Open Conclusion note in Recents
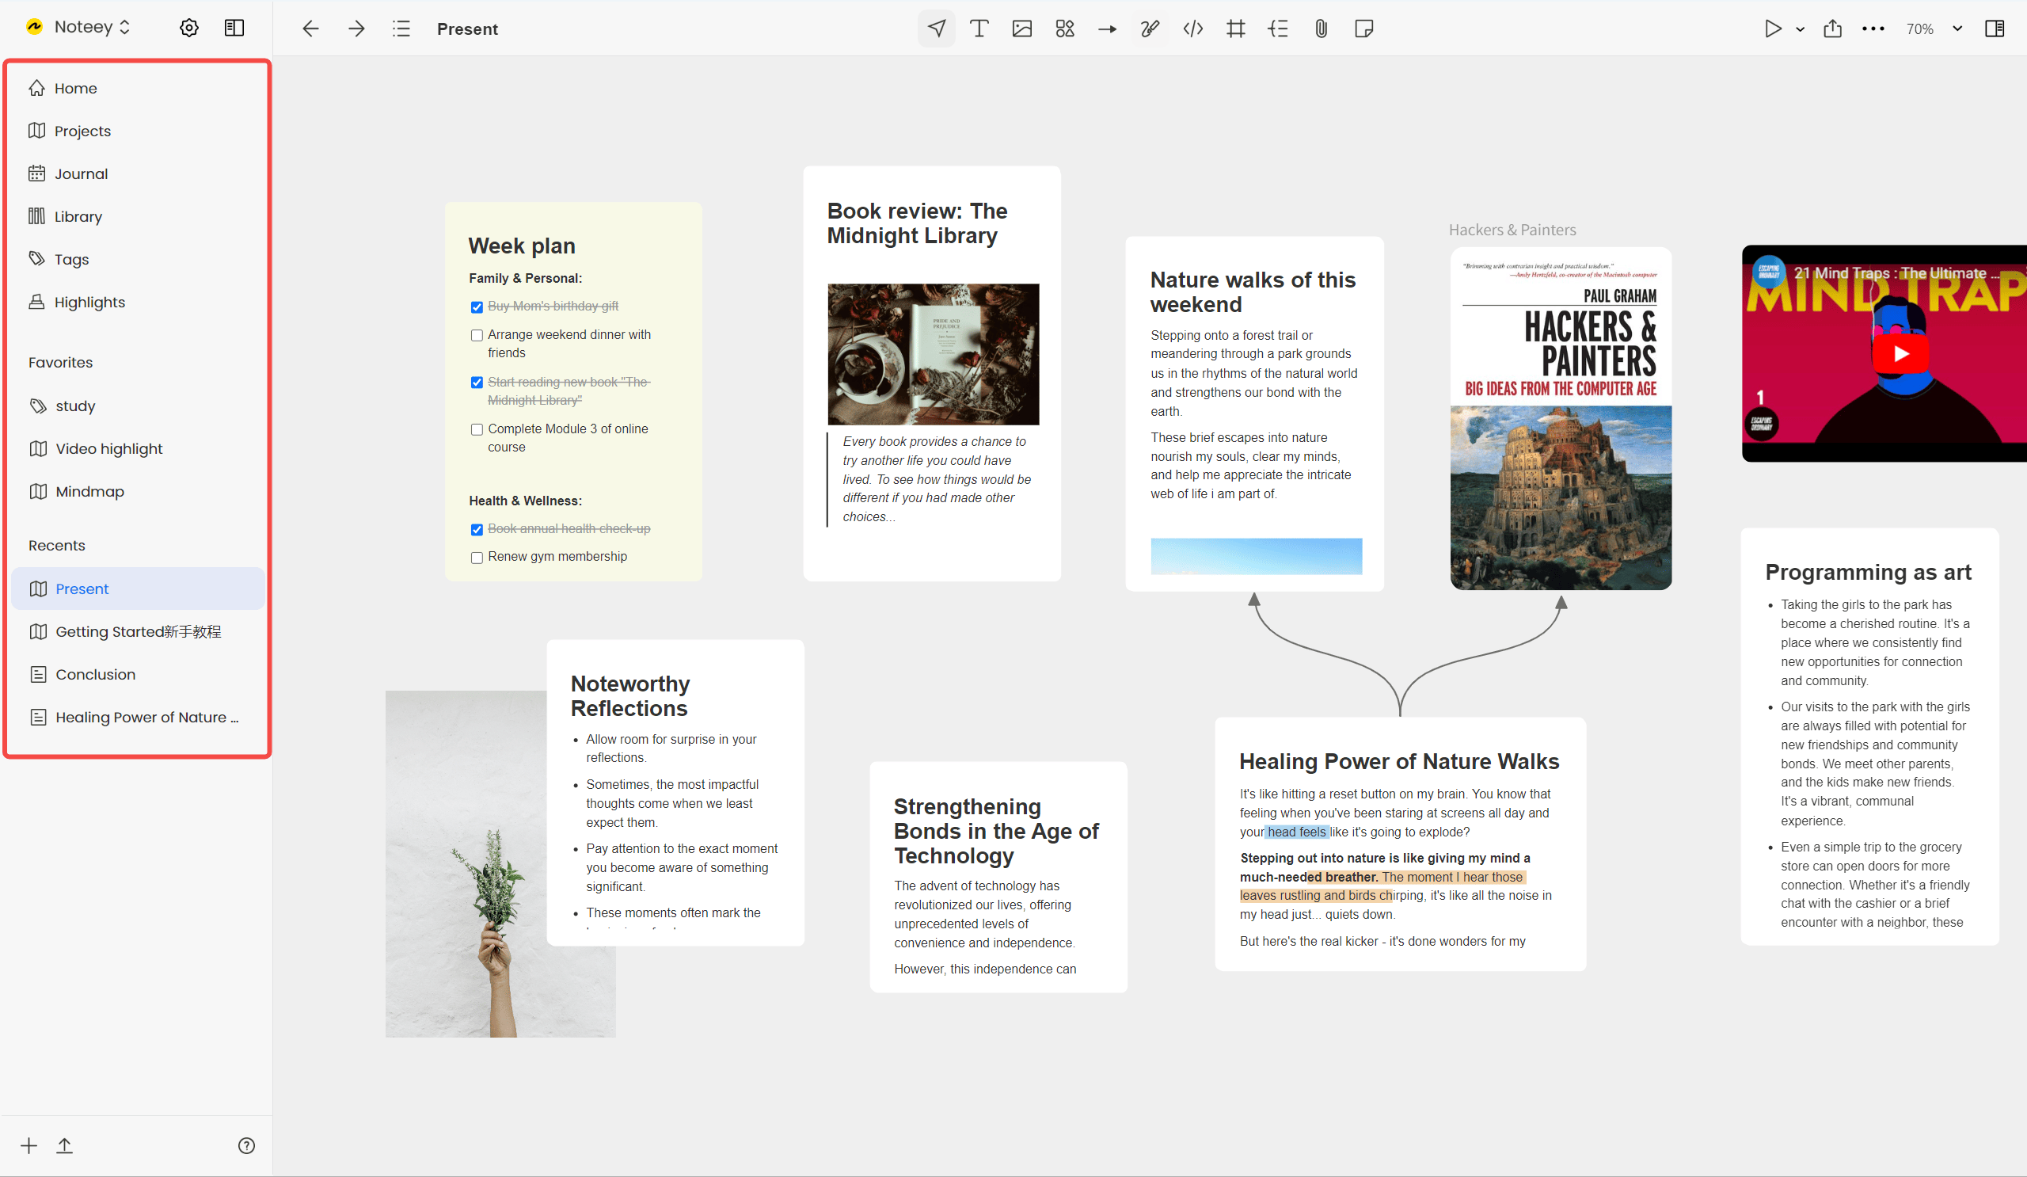The image size is (2027, 1177). [x=138, y=674]
